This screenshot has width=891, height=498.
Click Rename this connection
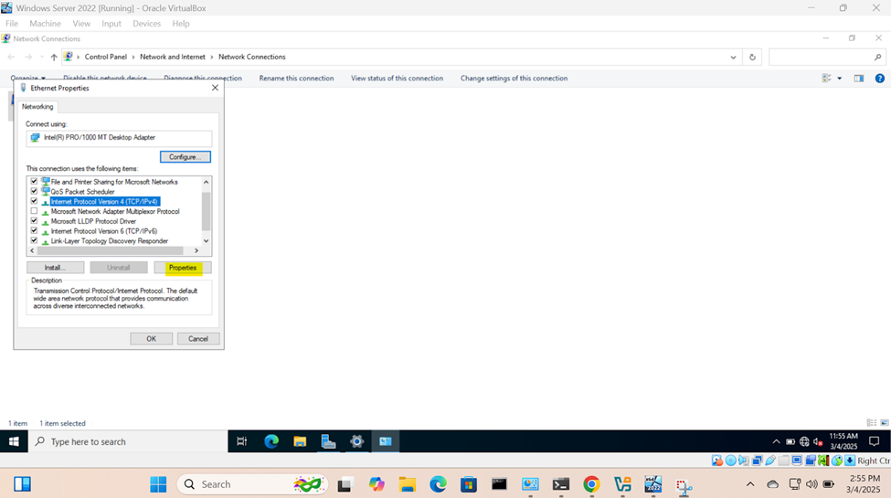point(296,79)
